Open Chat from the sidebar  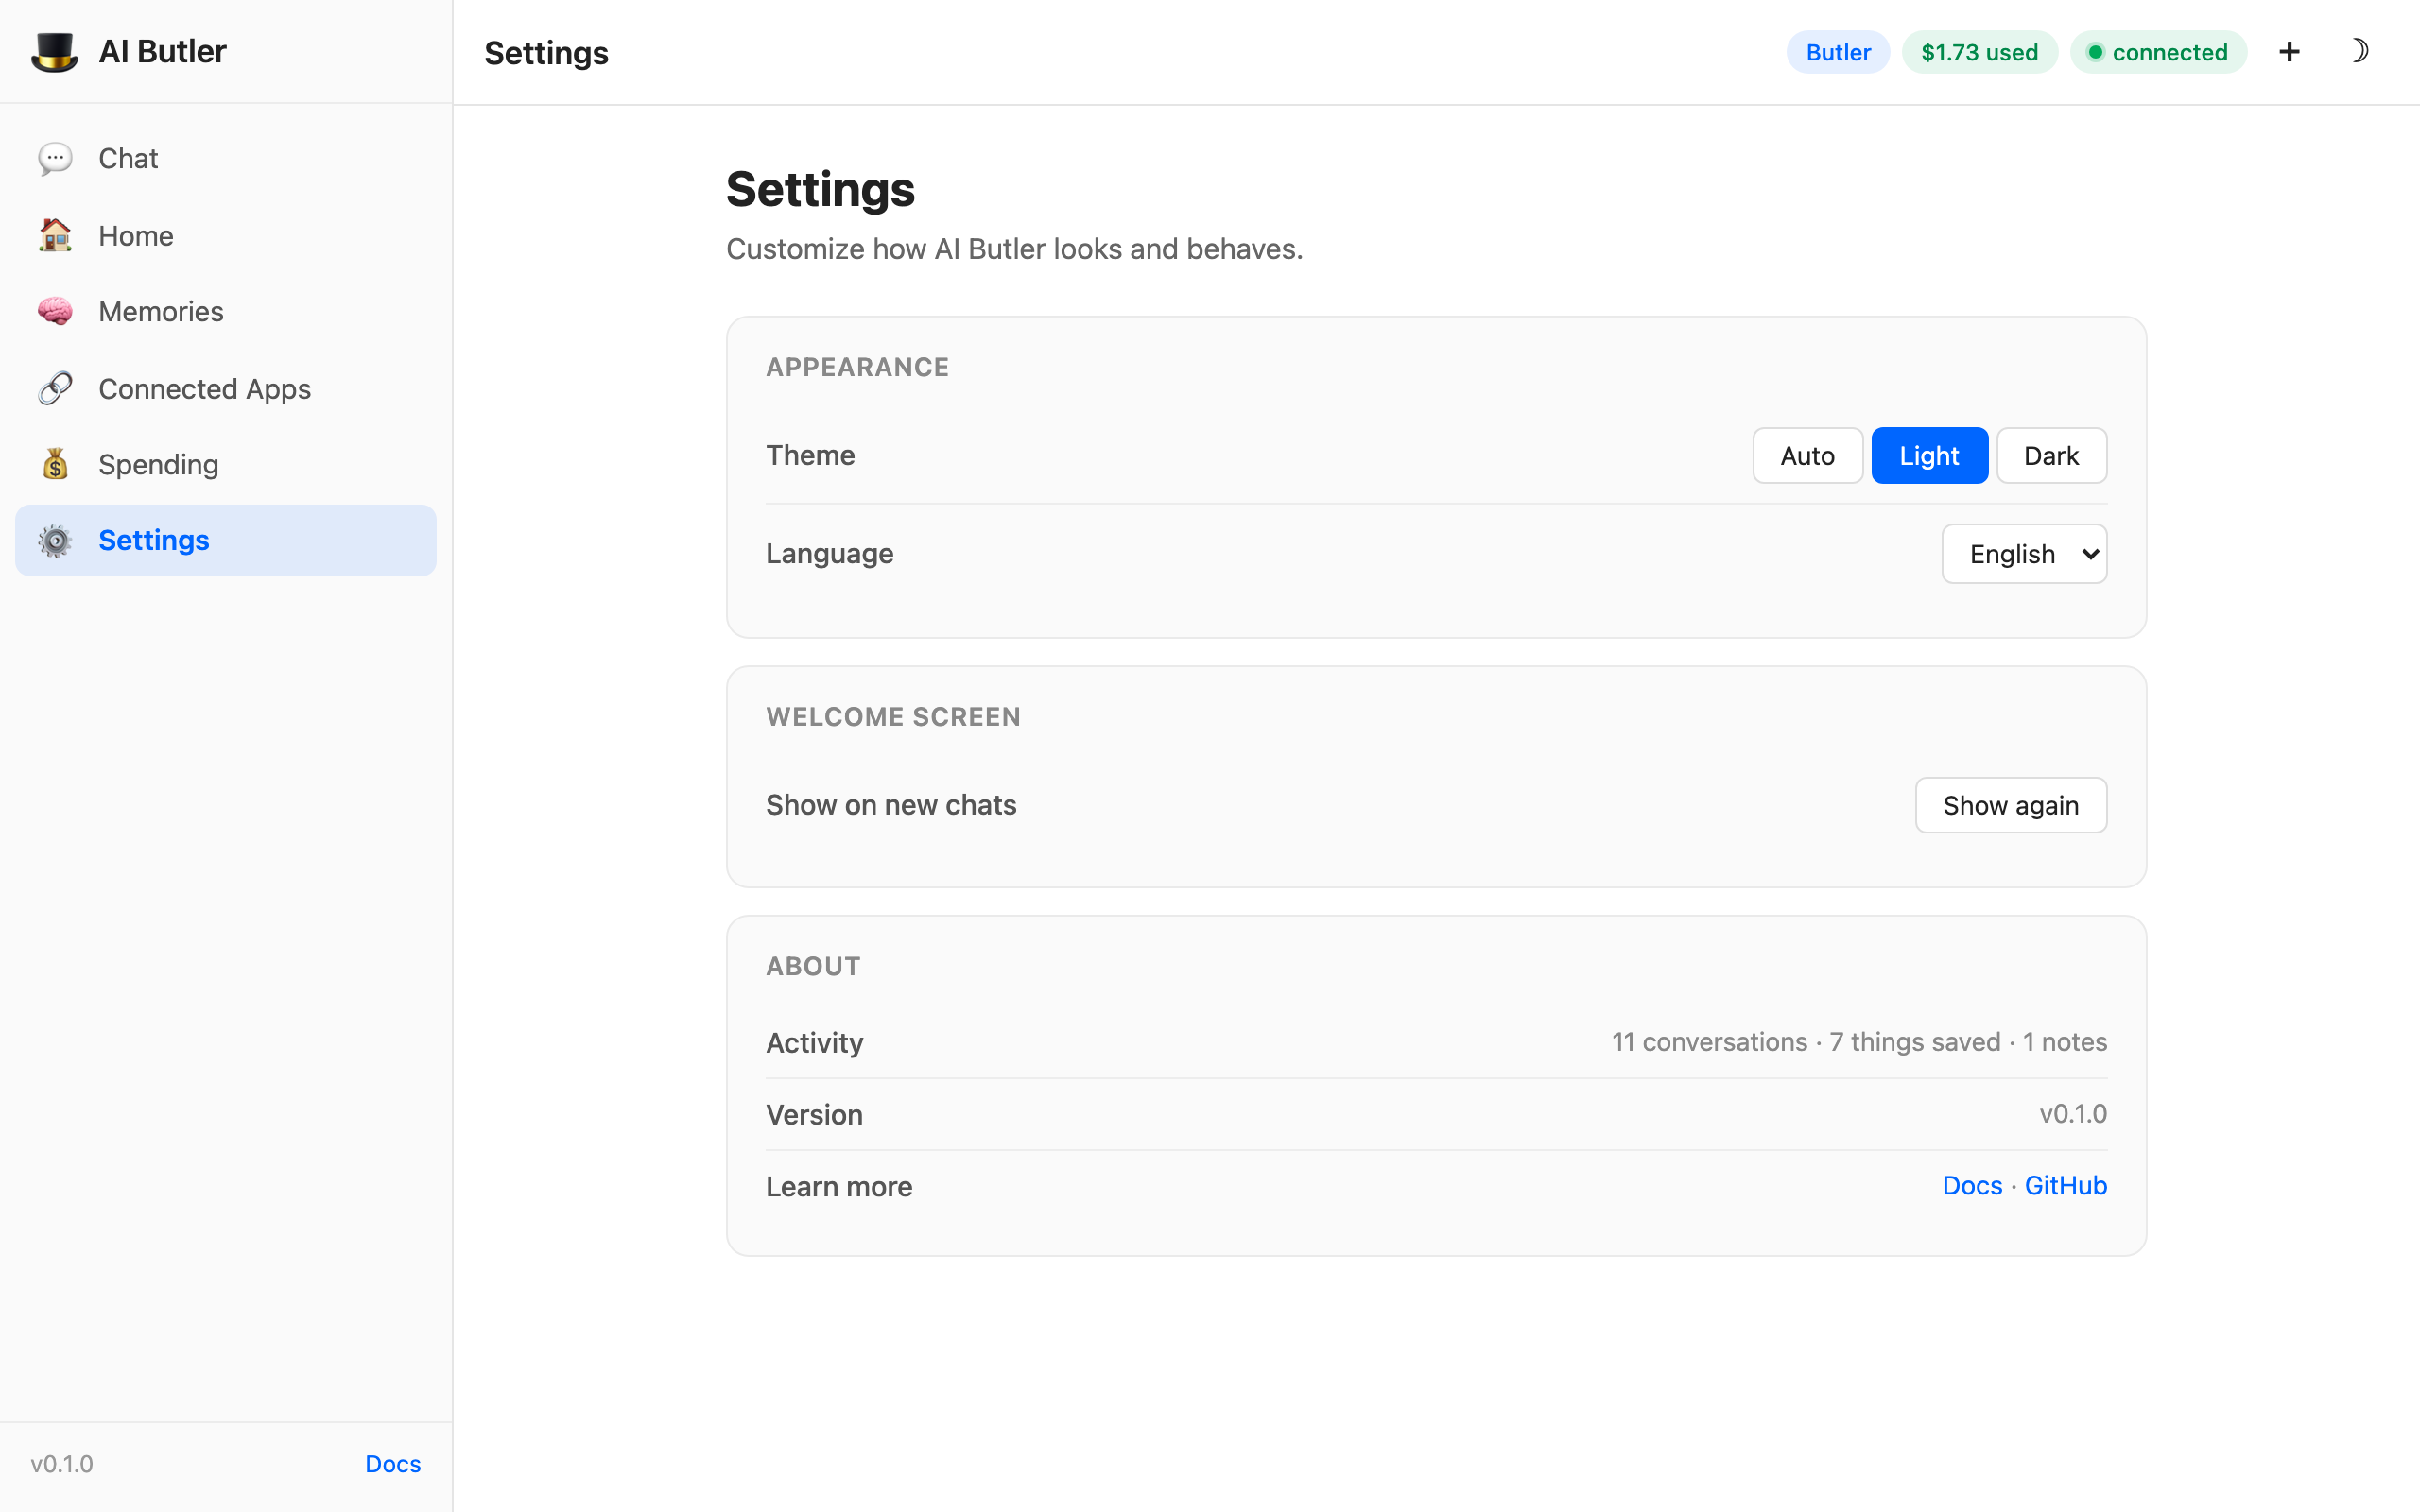click(127, 158)
